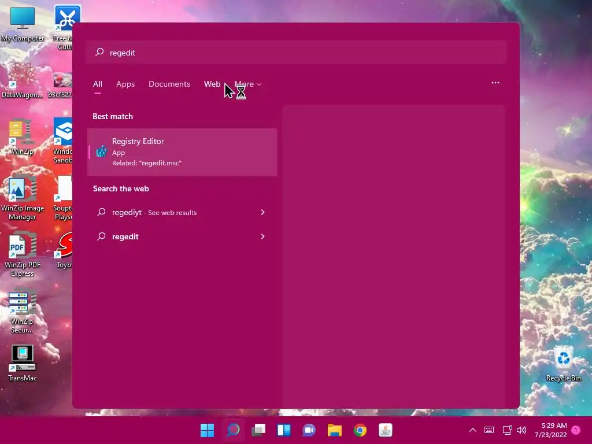Viewport: 592px width, 444px height.
Task: Click the touch keyboard tray icon
Action: [x=489, y=430]
